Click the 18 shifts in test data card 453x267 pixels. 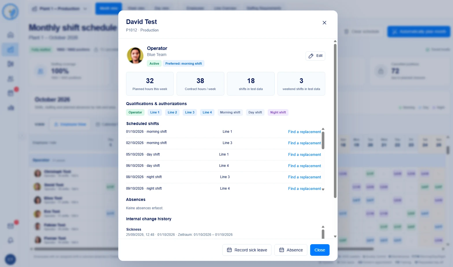click(251, 84)
